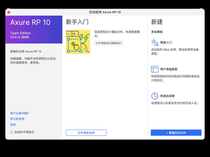Close the welcome window with red button
This screenshot has width=210, height=157.
(x=9, y=12)
